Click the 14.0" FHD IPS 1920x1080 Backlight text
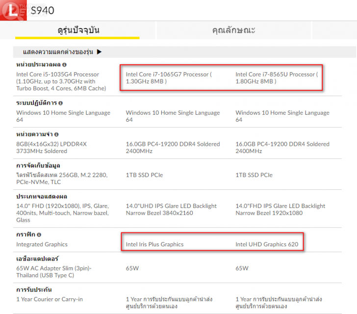Viewport: 357px width, 314px height. 280,209
